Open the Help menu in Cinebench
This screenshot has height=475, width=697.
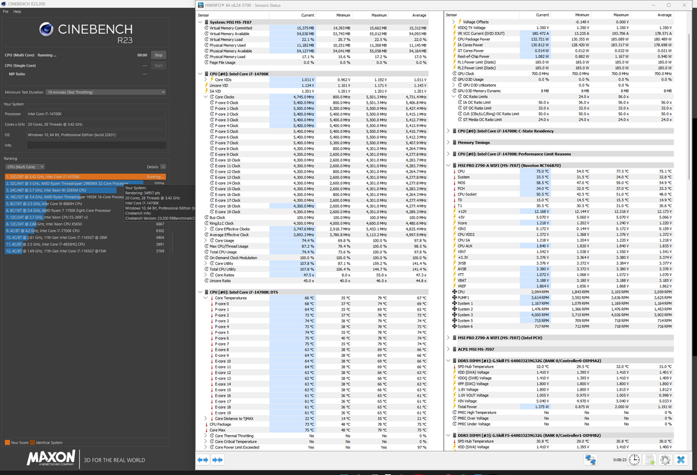pos(17,11)
